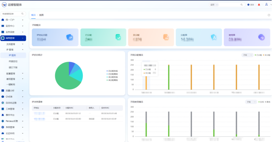This screenshot has width=272, height=142.
Task: Click the 监控中心 monitor icon
Action: coord(3,26)
